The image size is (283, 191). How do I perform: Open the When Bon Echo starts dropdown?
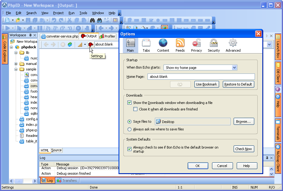(200, 68)
